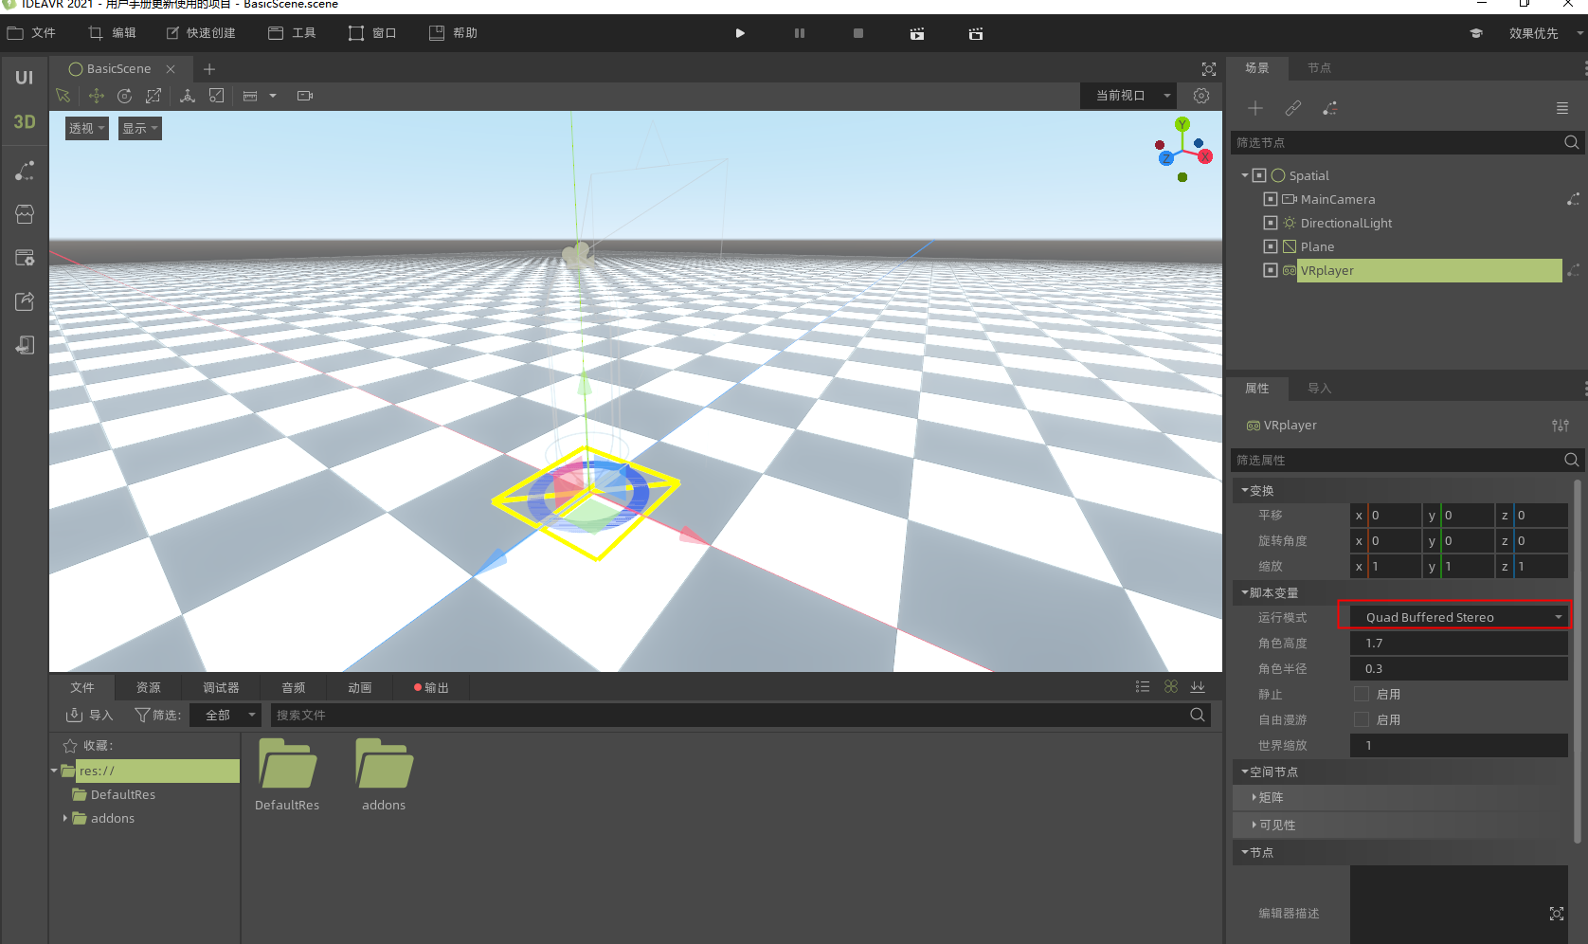
Task: Open the project settings sidebar icon
Action: pyautogui.click(x=25, y=258)
